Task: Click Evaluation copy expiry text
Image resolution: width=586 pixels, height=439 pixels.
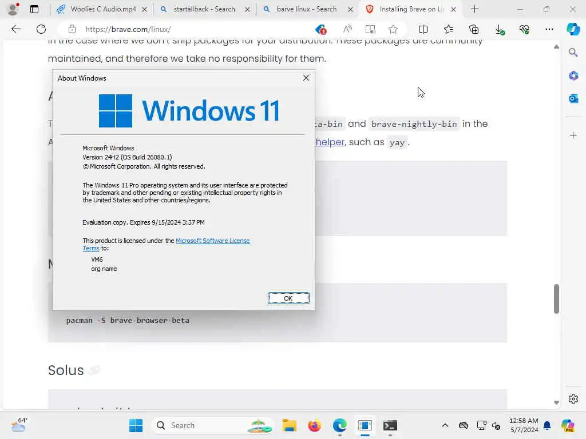Action: 144,222
